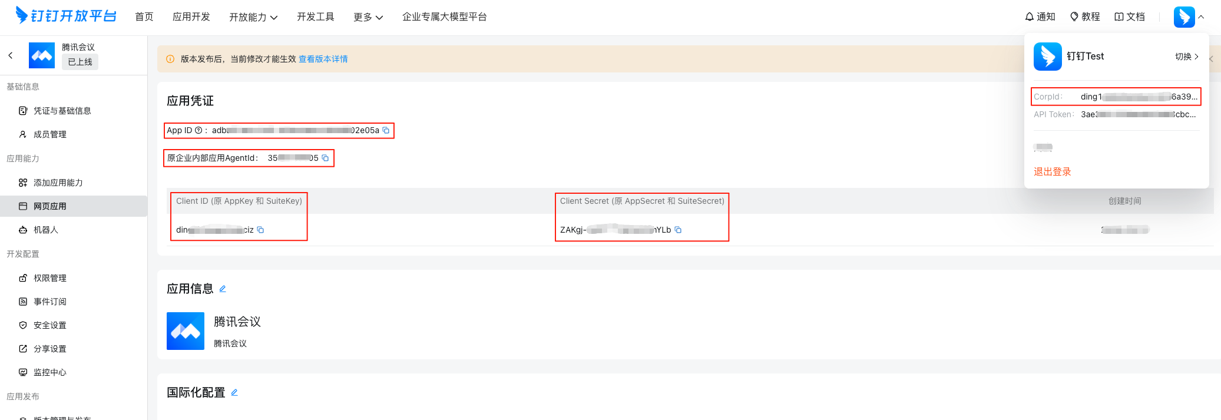The height and width of the screenshot is (420, 1221).
Task: Edit 国际化配置 with the pencil icon
Action: click(234, 392)
